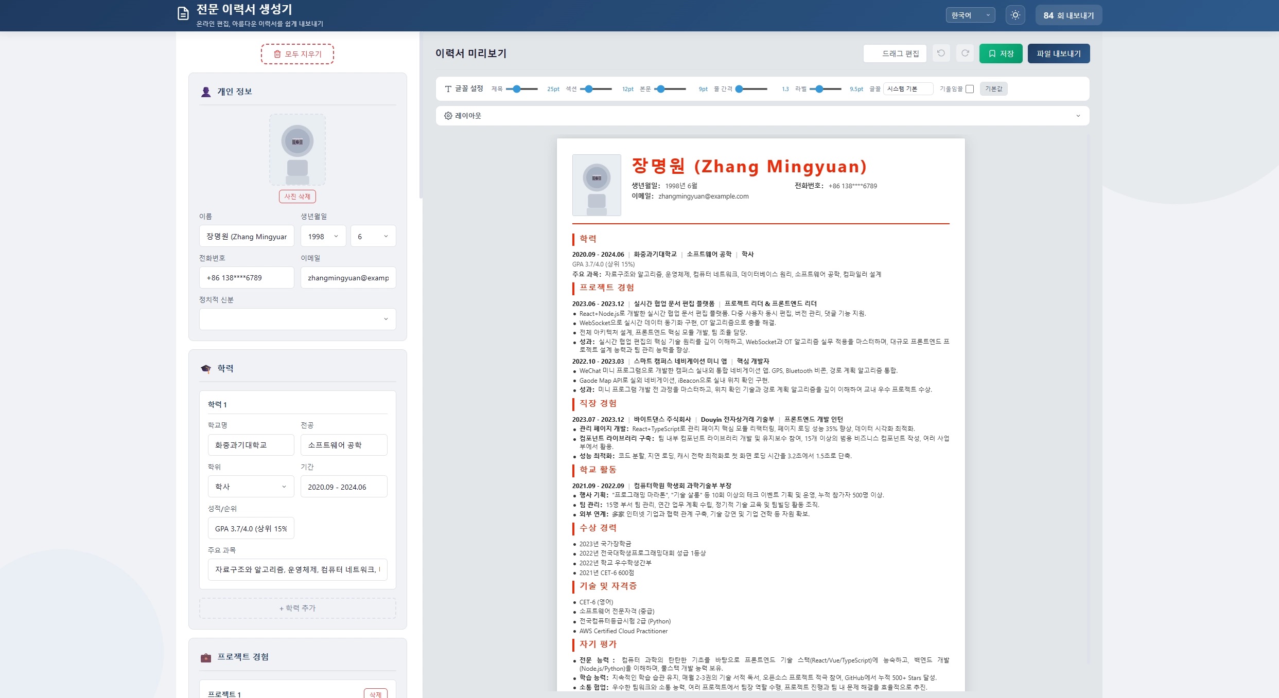Click the 전화번호 phone input field

coord(247,278)
